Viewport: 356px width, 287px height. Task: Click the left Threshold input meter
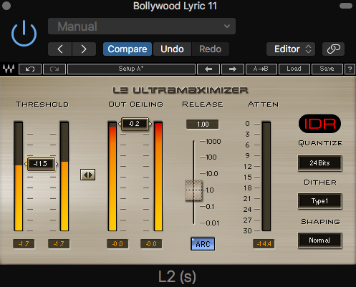click(x=19, y=176)
